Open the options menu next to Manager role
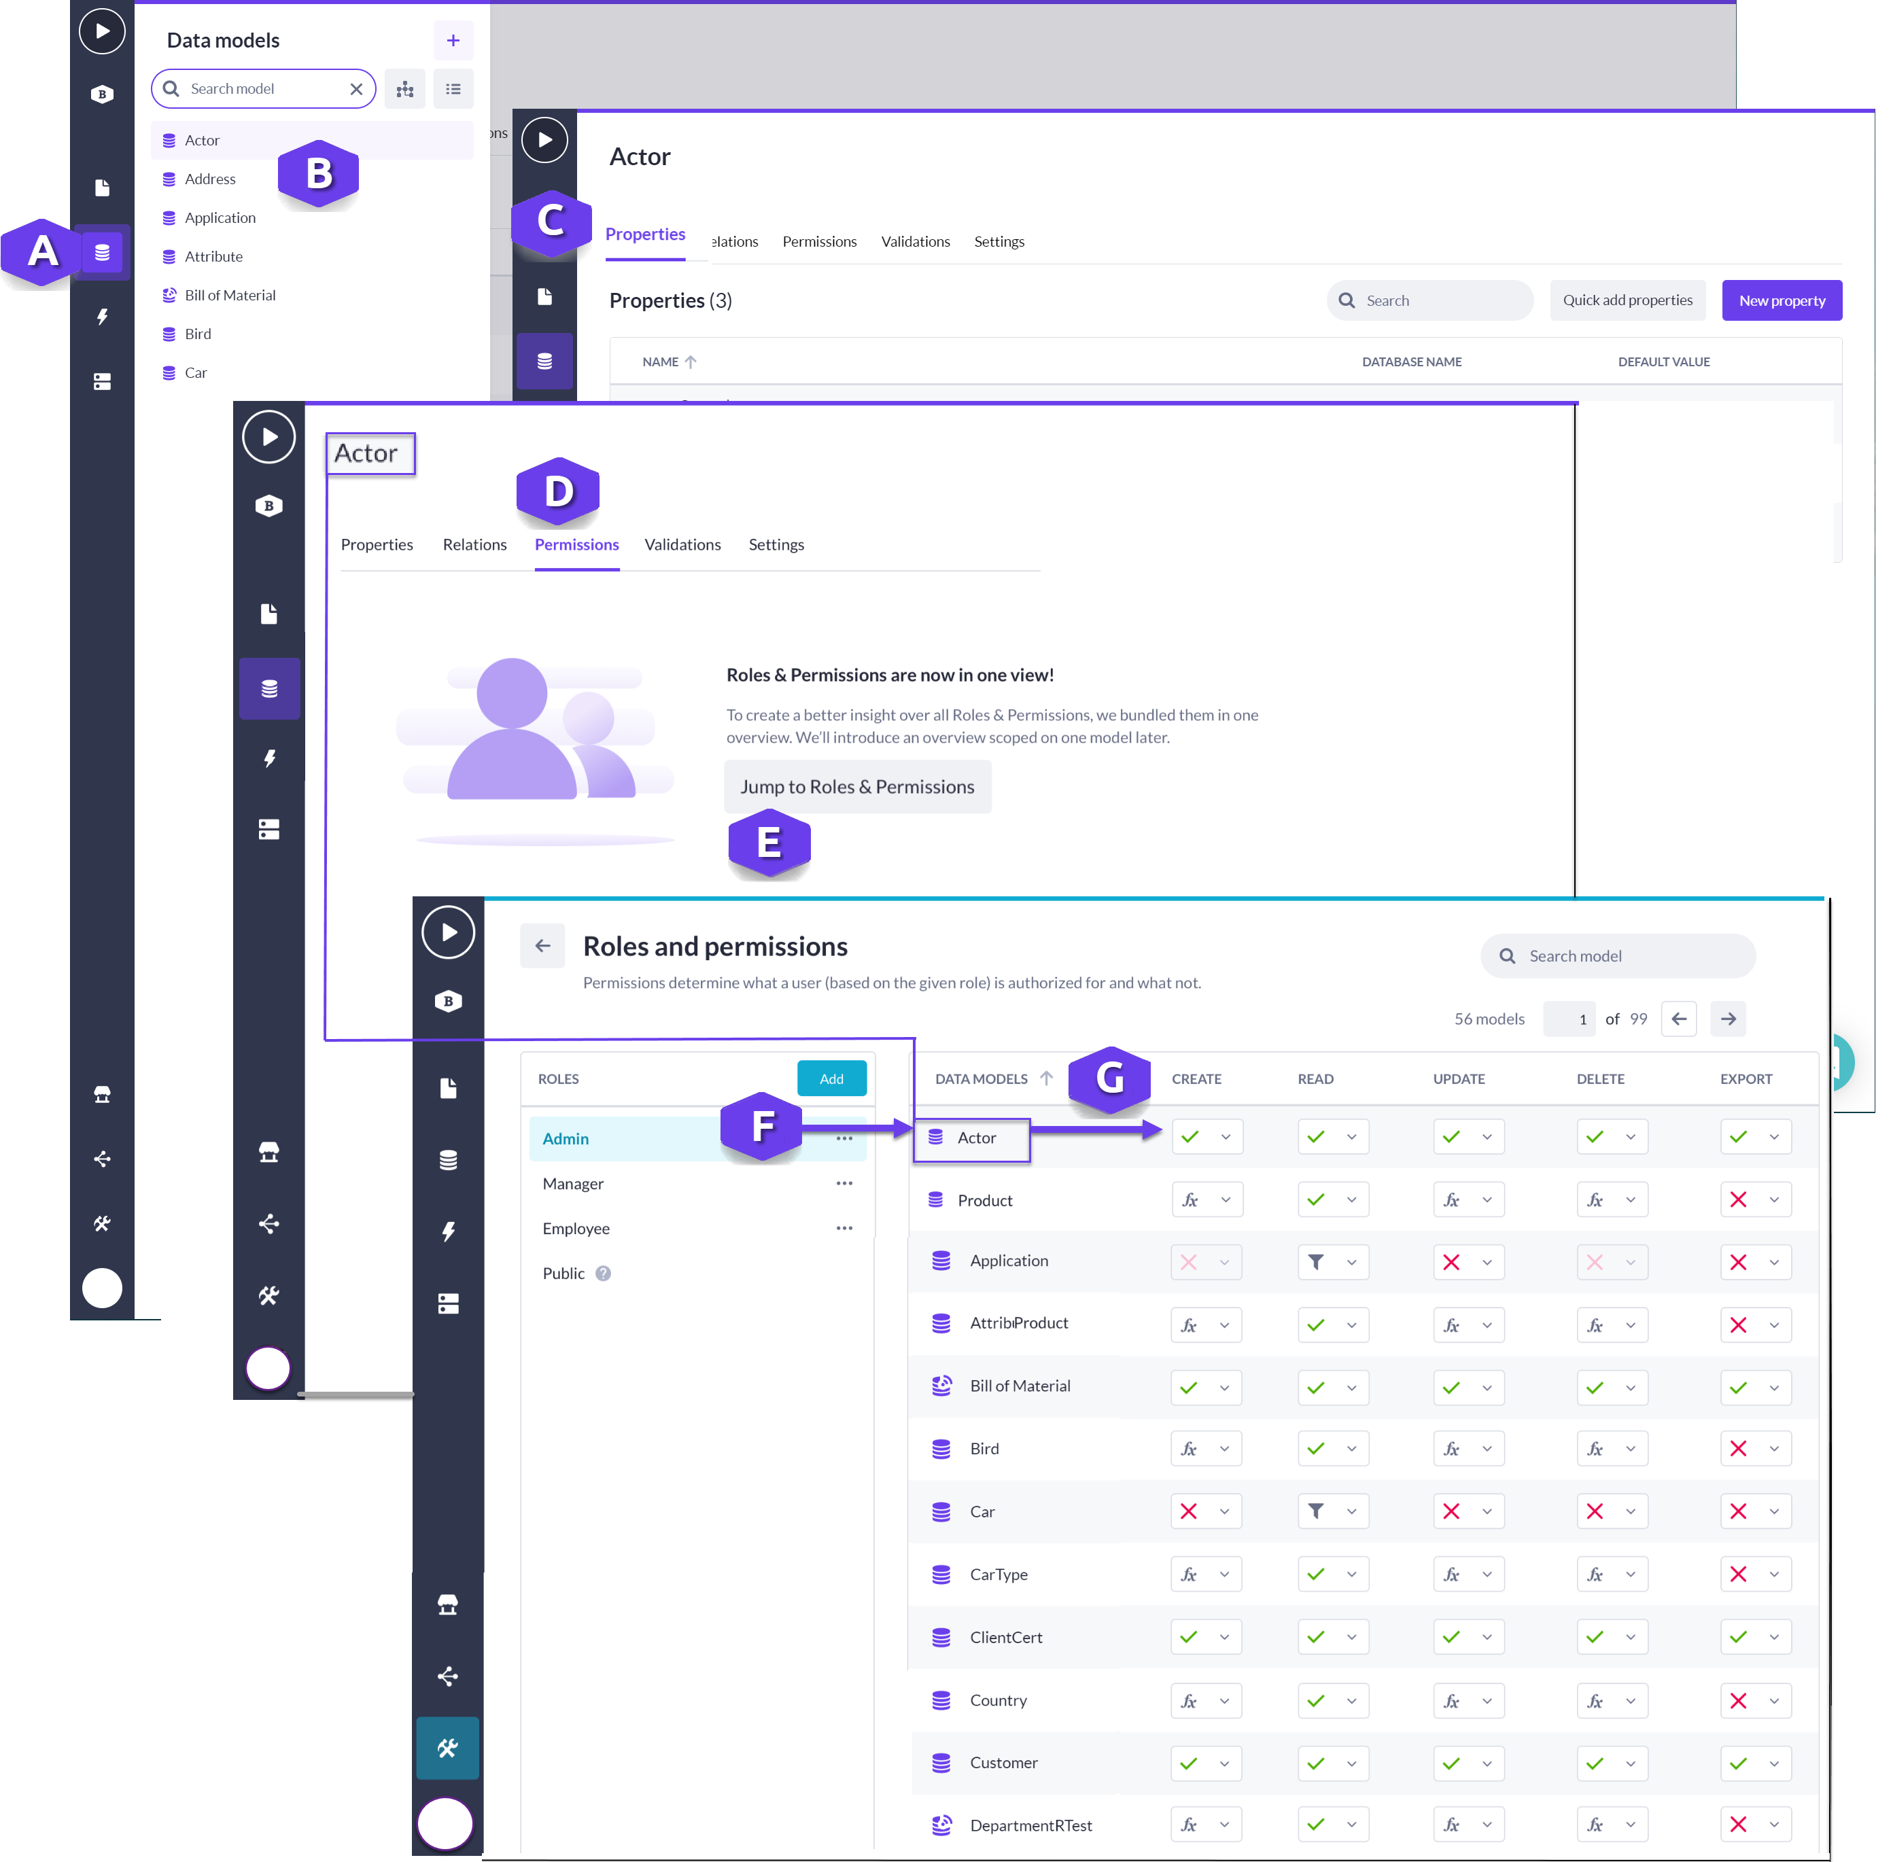 pos(844,1183)
